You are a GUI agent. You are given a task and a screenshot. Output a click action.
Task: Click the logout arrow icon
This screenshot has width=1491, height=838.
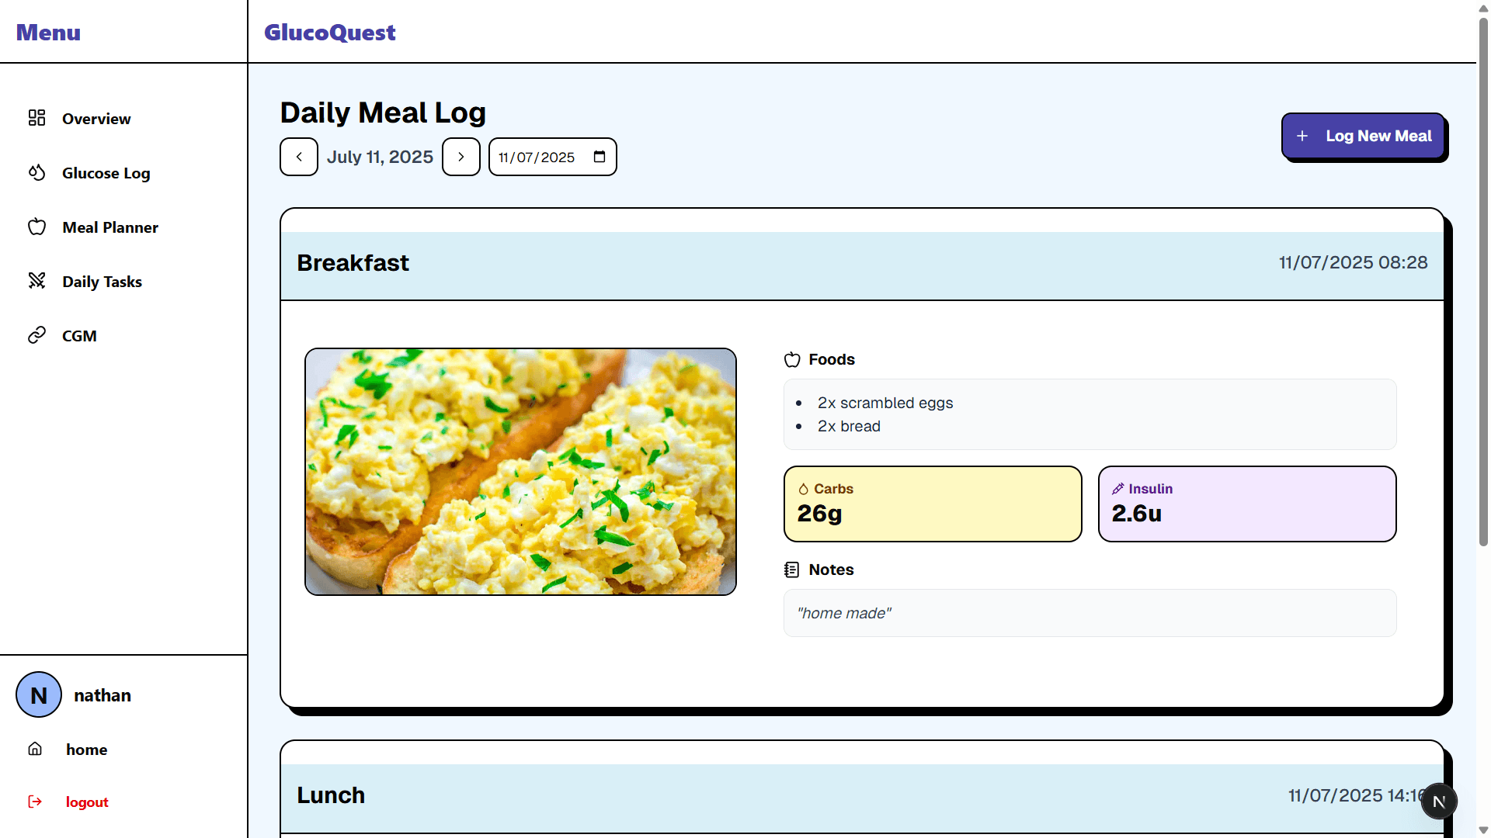pos(36,801)
